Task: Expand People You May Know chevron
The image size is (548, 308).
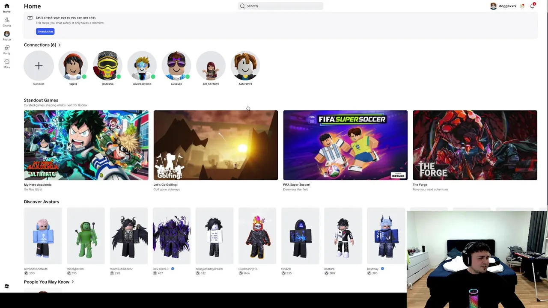Action: (72, 282)
